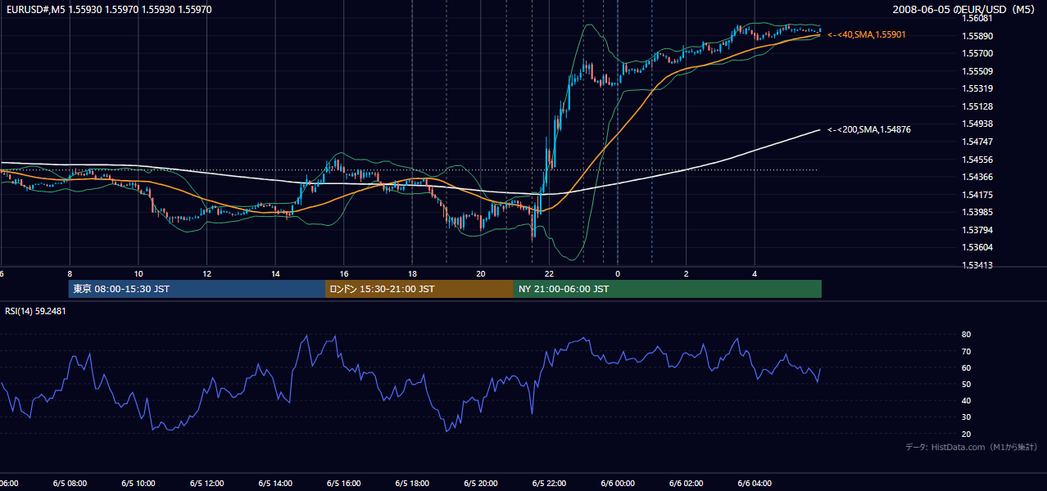Image resolution: width=1047 pixels, height=491 pixels.
Task: Click hour 22 on the price chart axis
Action: [x=549, y=274]
